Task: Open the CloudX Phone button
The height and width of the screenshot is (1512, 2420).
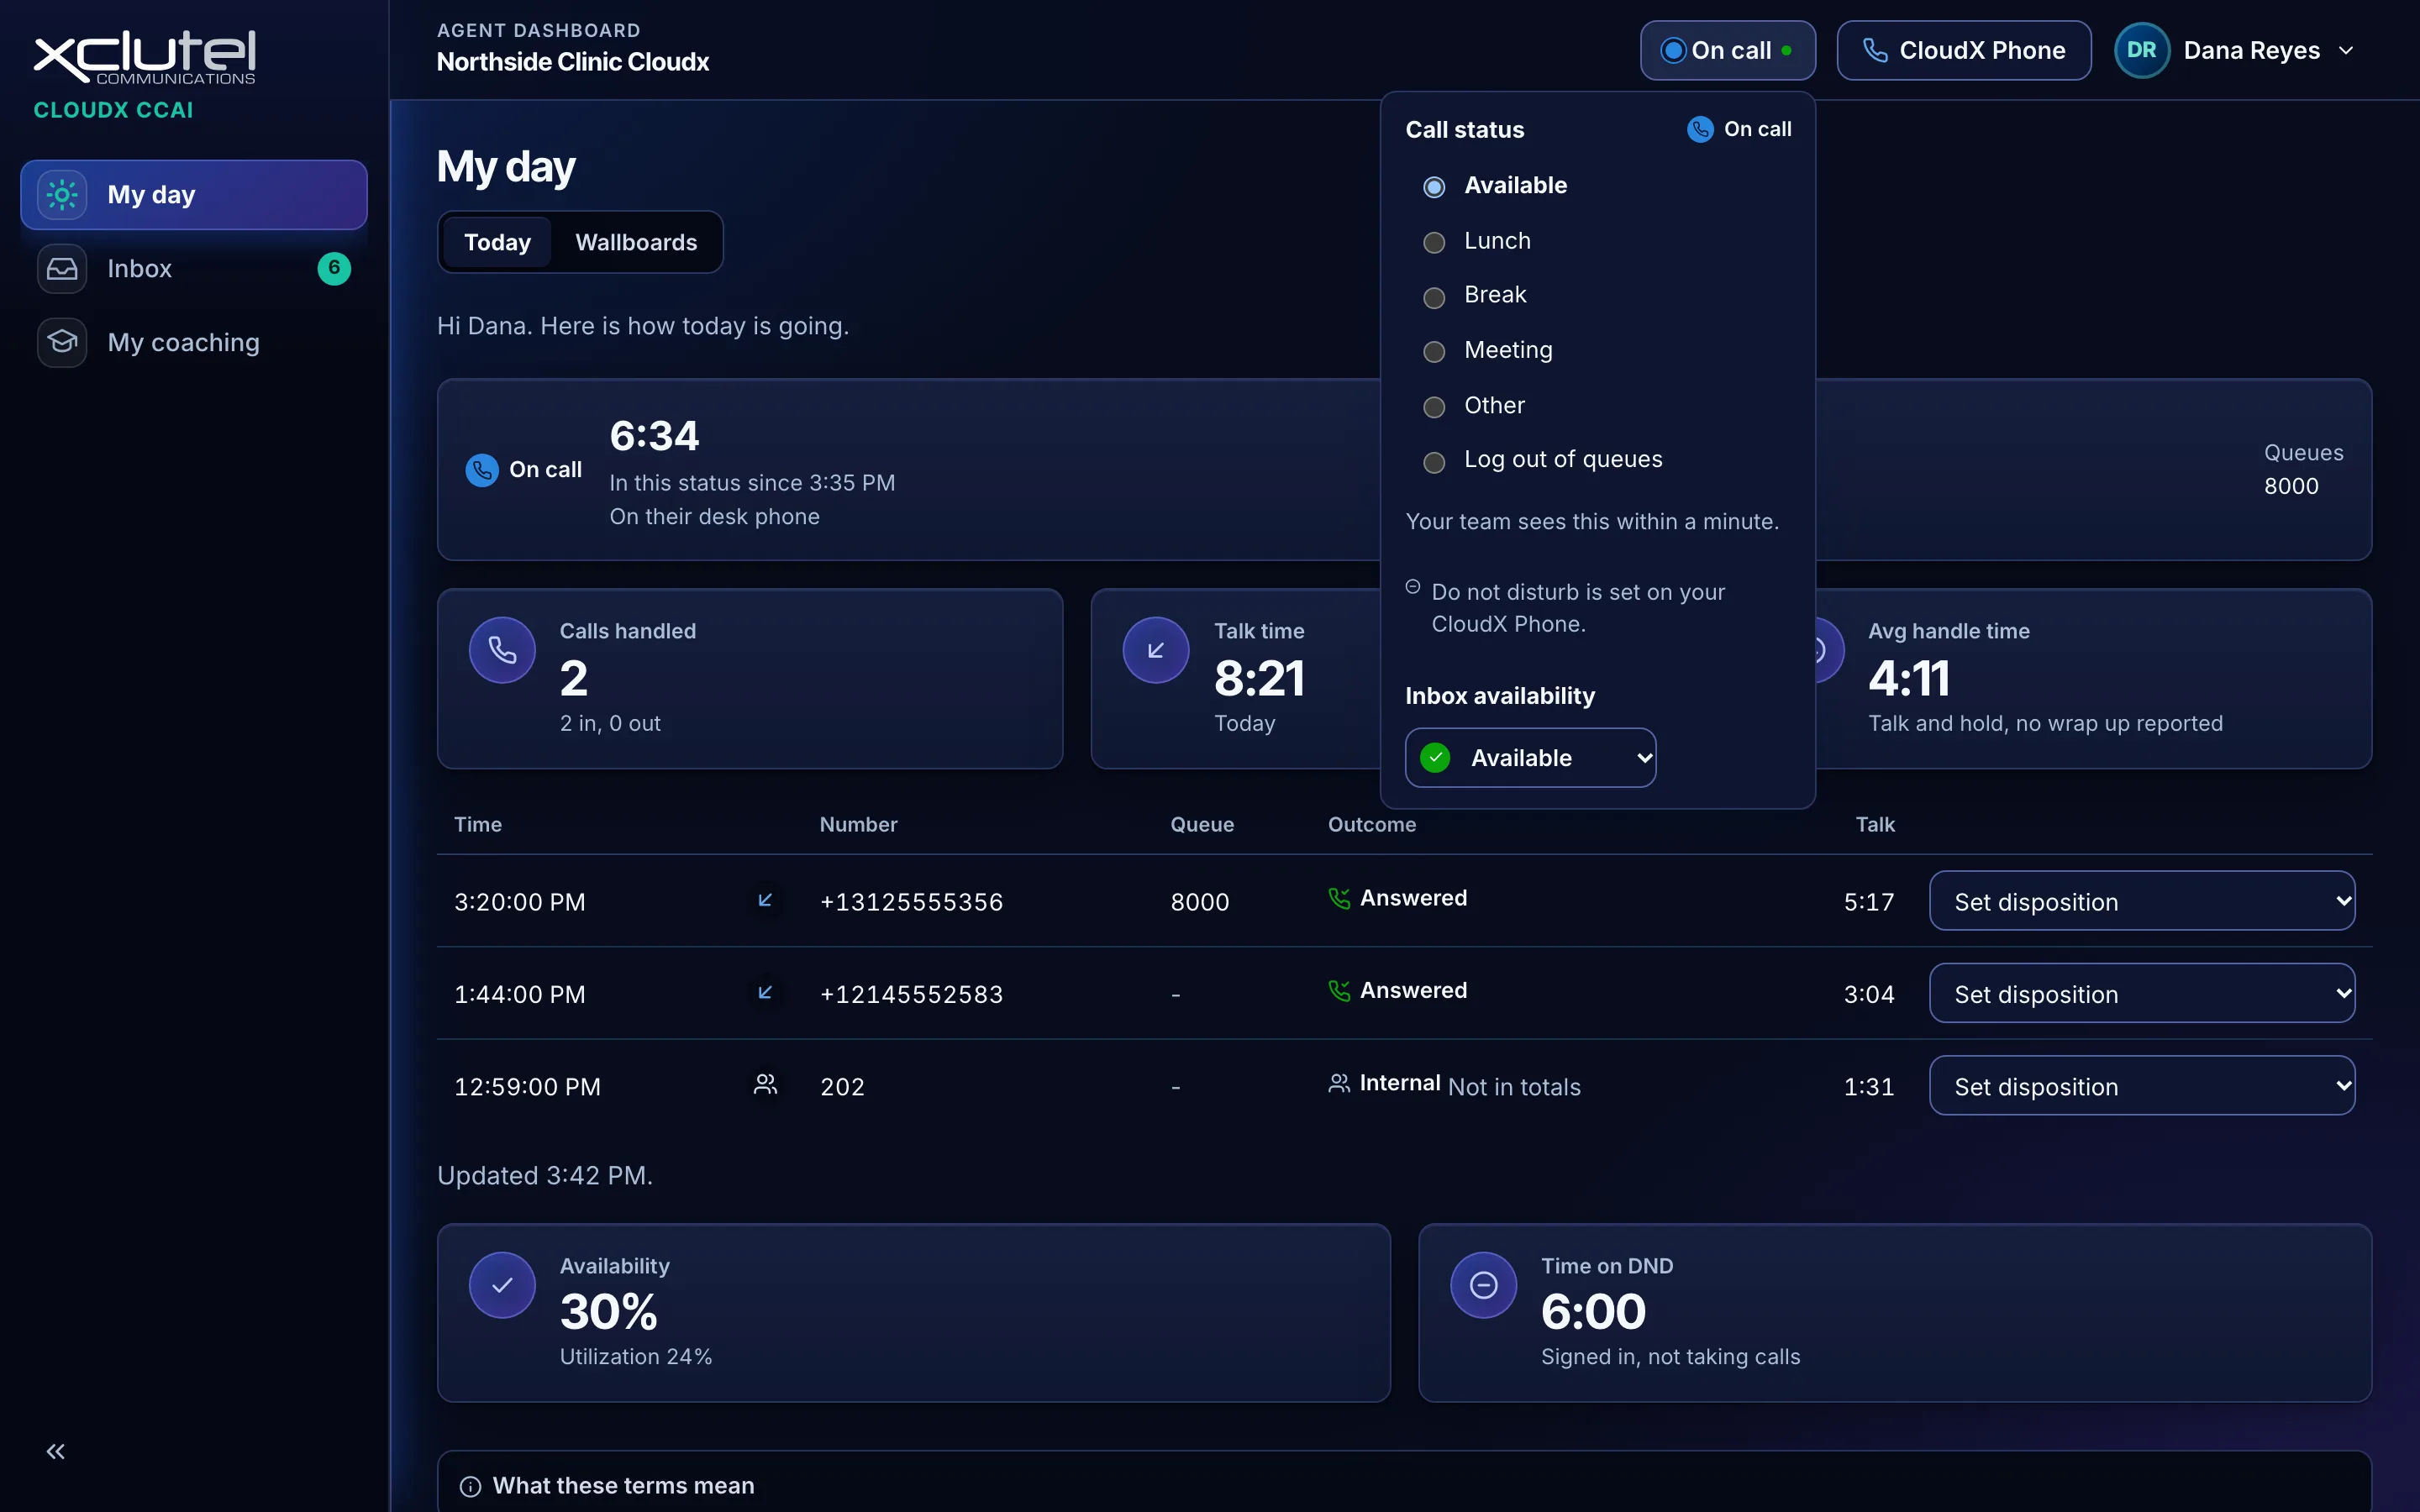Action: coord(1963,50)
